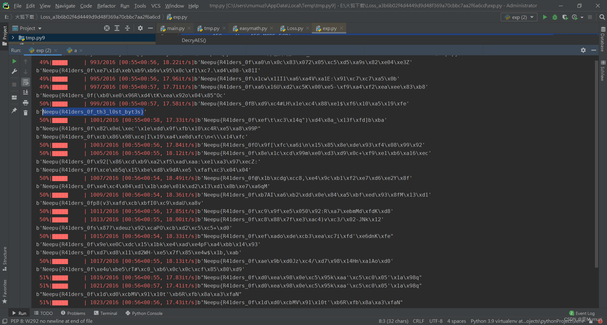
Task: Go up the stack trace arrow
Action: (x=26, y=62)
